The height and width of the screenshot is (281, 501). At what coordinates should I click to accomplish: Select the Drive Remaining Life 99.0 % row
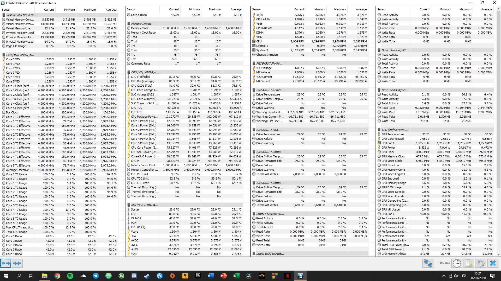310,161
